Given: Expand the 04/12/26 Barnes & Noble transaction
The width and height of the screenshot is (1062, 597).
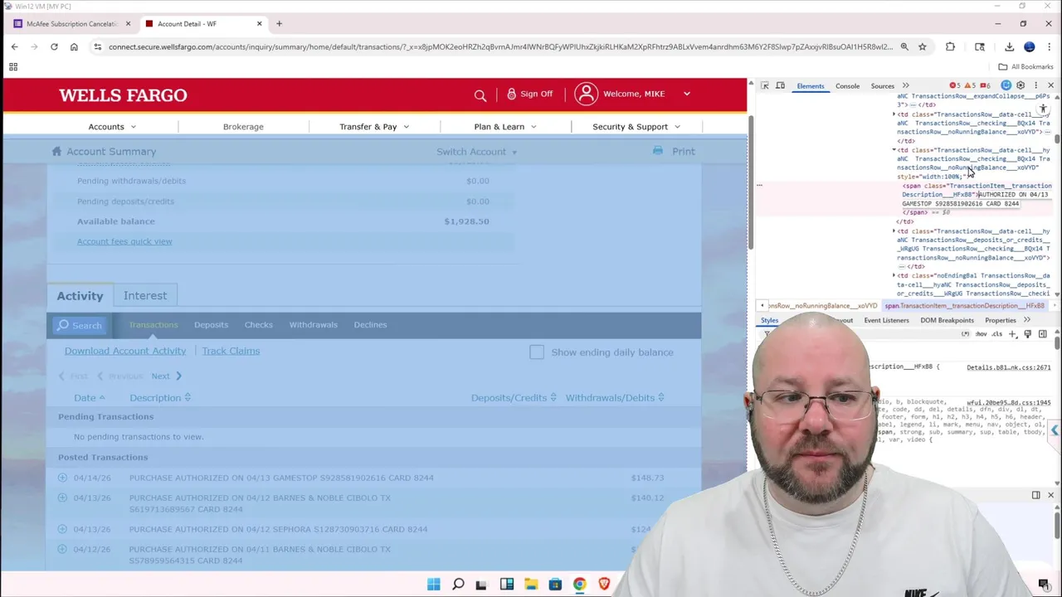Looking at the screenshot, I should click(62, 549).
